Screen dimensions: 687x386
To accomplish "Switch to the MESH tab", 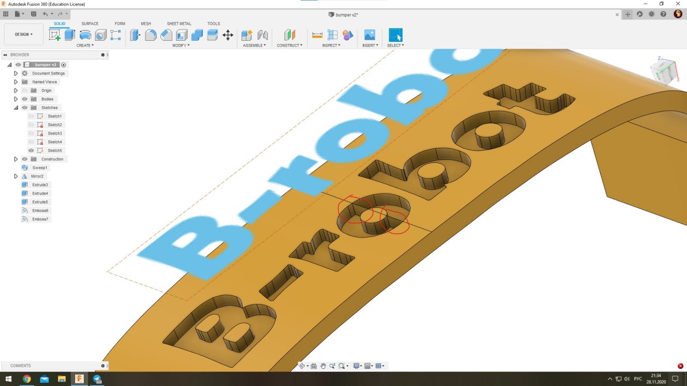I will [x=146, y=24].
